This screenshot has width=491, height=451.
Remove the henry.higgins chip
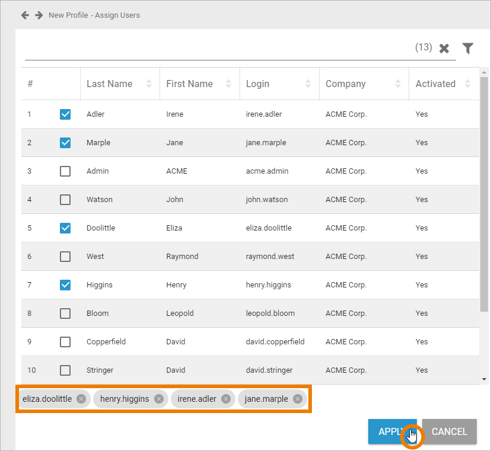pyautogui.click(x=159, y=399)
